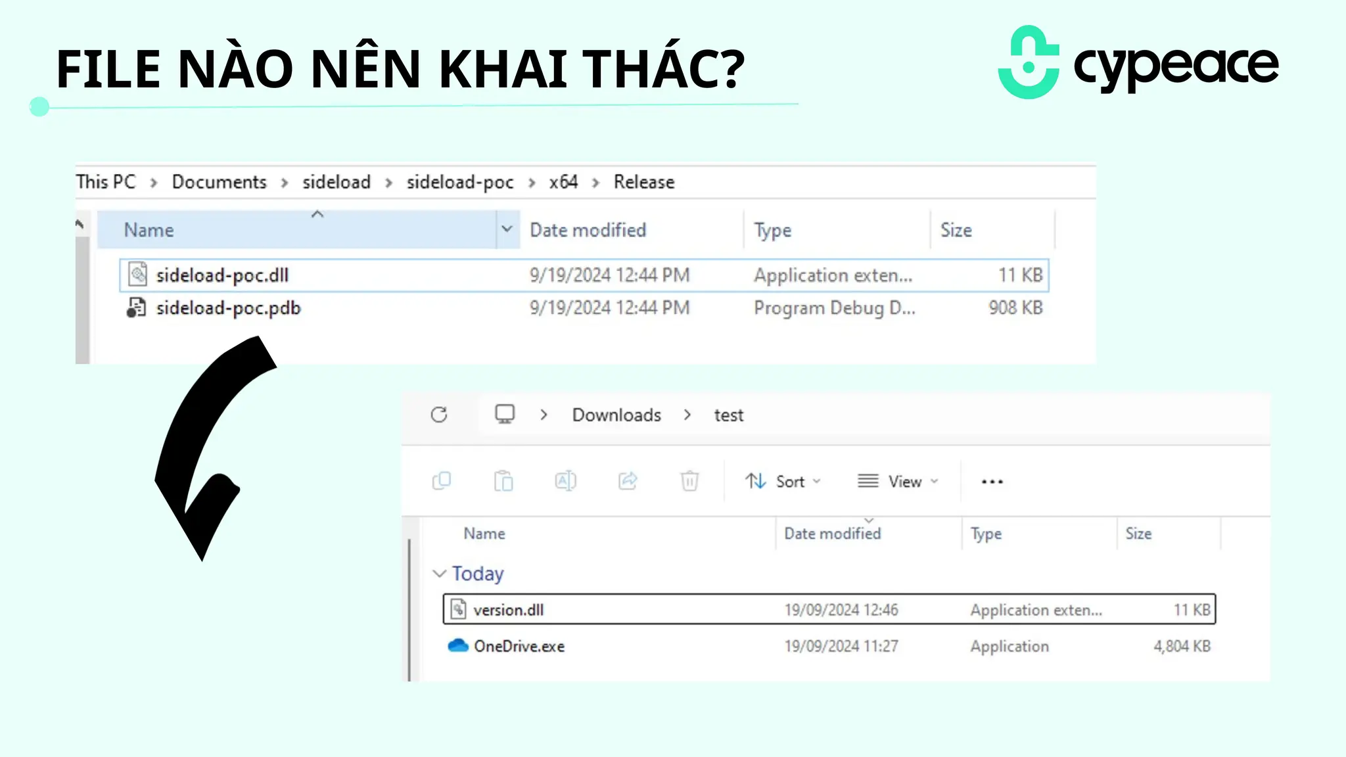Select the OneDrive.exe file name

[x=519, y=646]
